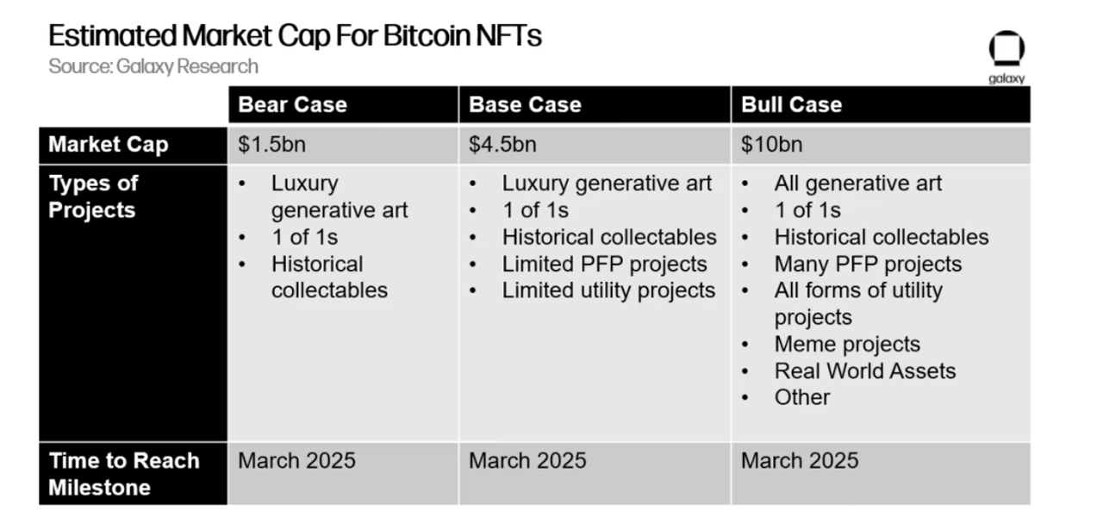Click "Limited utility projects" bullet item

coord(608,291)
